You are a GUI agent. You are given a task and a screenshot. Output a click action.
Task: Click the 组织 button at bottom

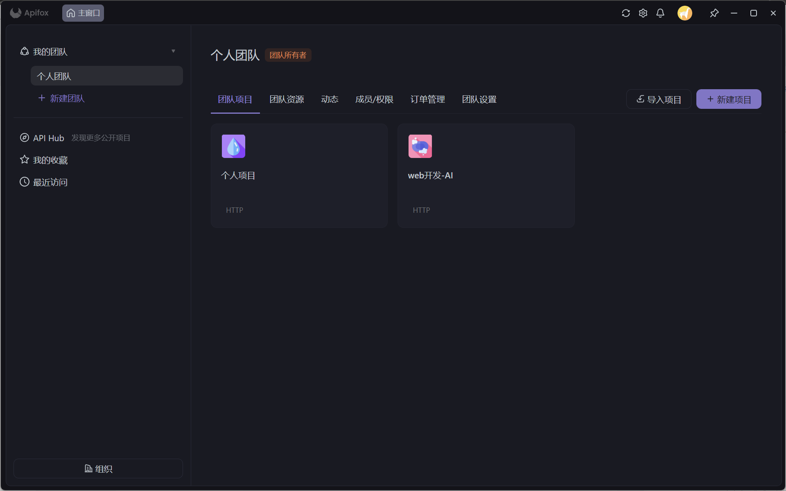point(98,468)
